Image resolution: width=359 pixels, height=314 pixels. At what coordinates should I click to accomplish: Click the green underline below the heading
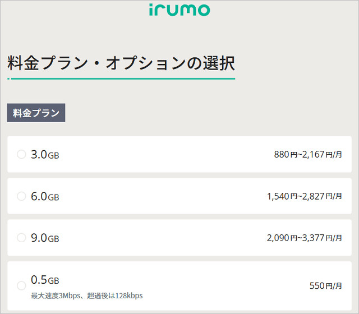(121, 78)
